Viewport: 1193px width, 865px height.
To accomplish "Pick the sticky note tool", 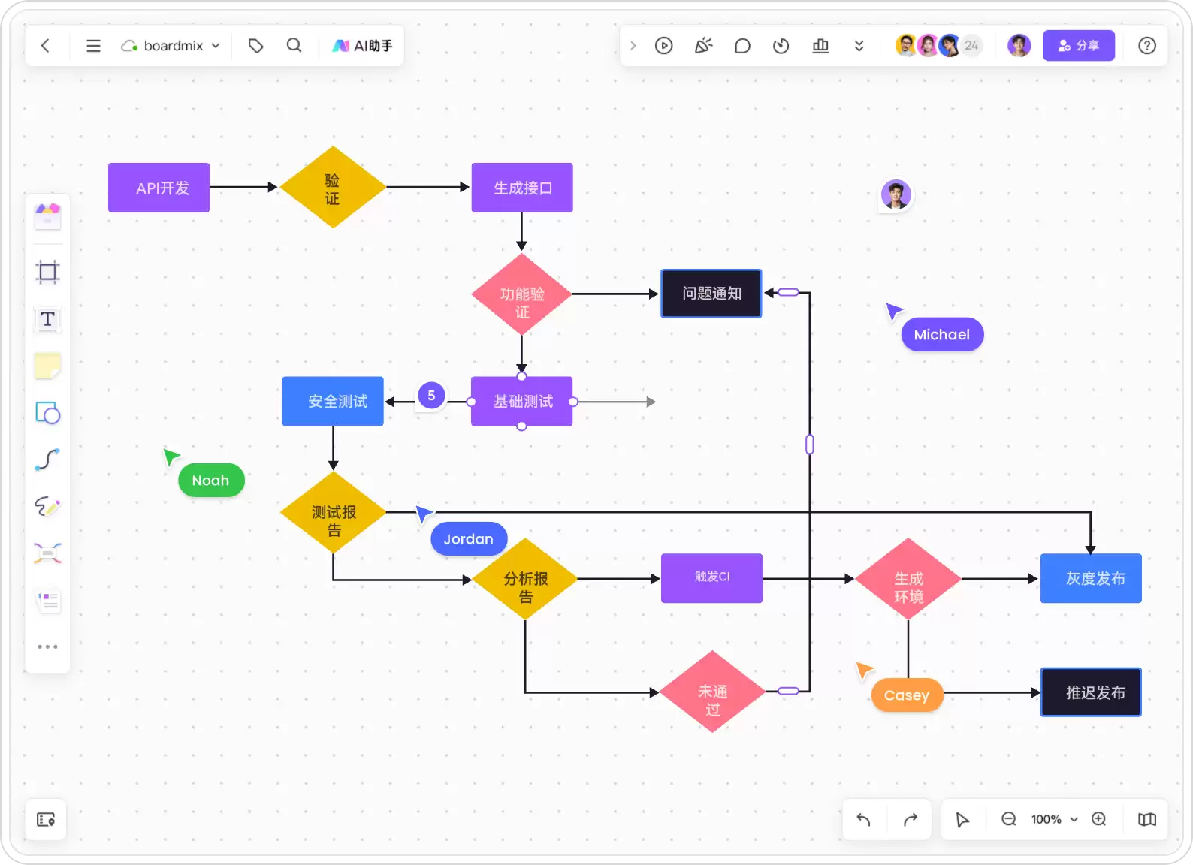I will pyautogui.click(x=47, y=366).
